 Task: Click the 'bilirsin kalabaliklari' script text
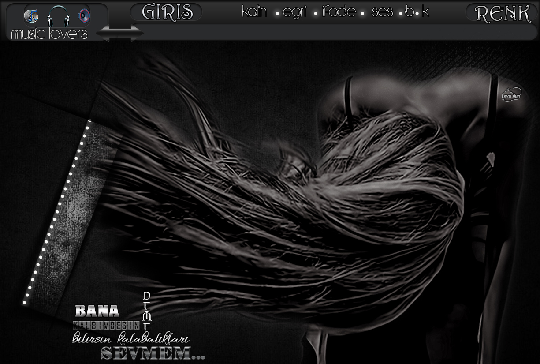tap(130, 339)
